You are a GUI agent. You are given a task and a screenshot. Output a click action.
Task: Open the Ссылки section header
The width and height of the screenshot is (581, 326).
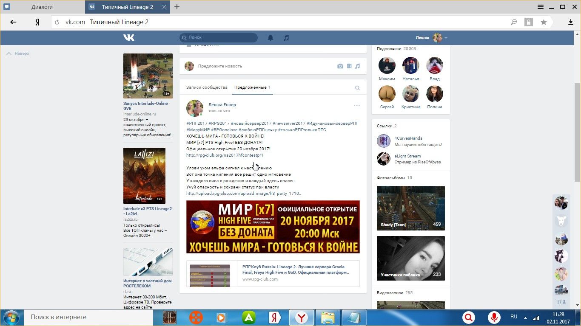(387, 126)
